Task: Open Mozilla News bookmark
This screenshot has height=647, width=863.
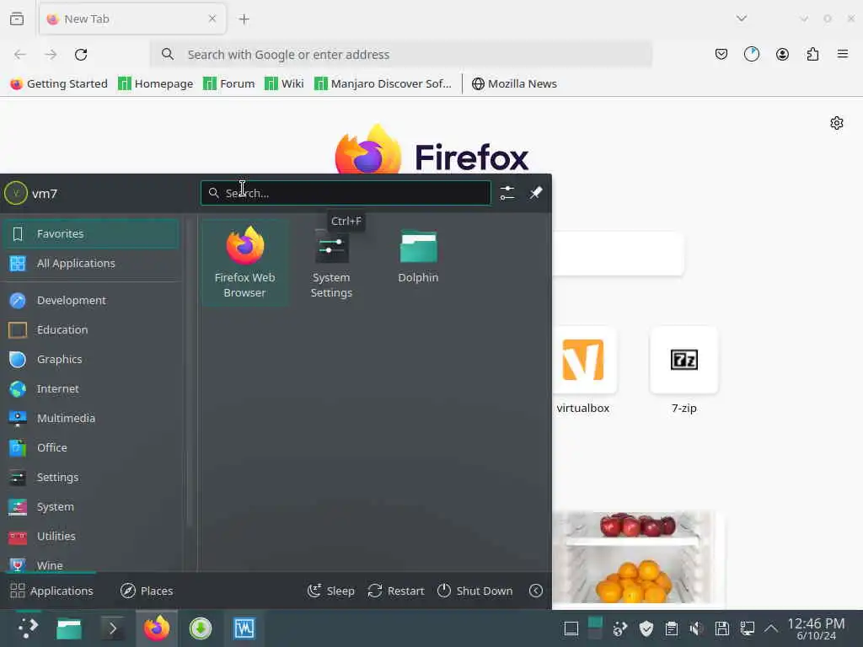Action: 514,83
